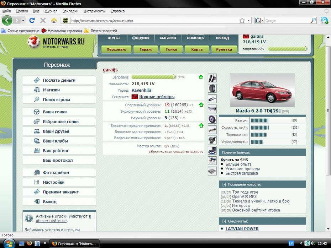Open Настройки in the sidebar

[59, 182]
